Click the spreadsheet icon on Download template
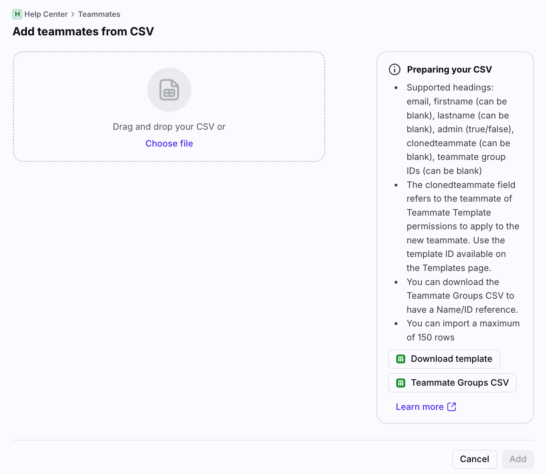 tap(401, 359)
